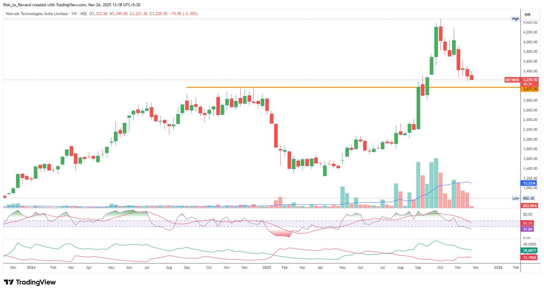
Task: Click the Feb 2026 label on the time axis
Action: click(515, 268)
